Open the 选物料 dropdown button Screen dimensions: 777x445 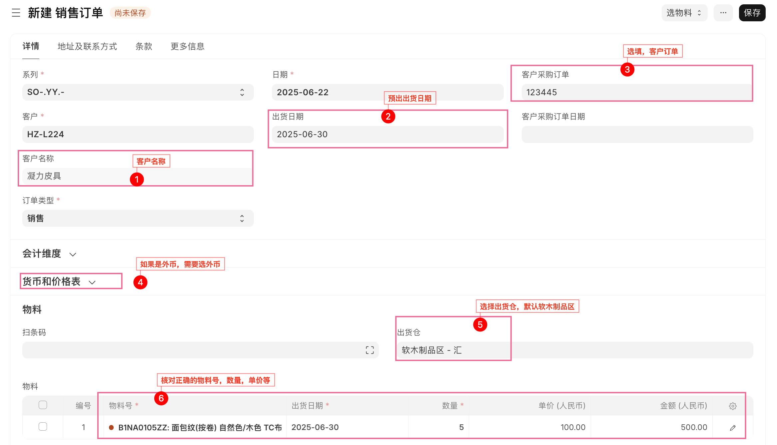pos(684,13)
